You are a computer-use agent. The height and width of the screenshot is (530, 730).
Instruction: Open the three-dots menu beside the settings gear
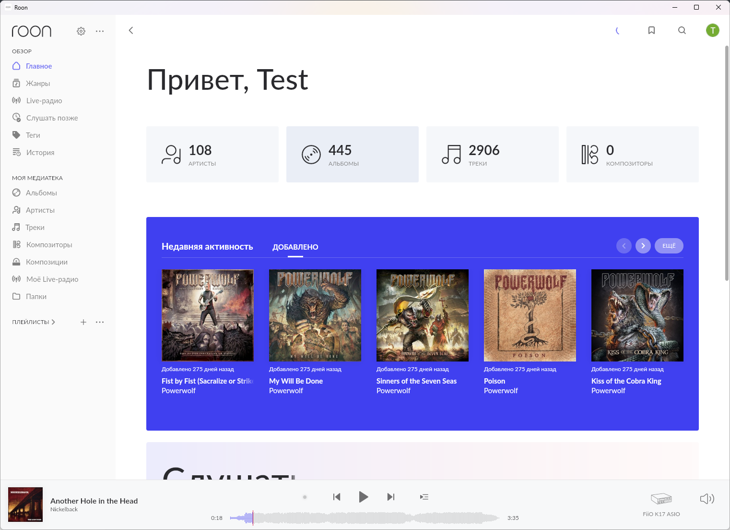point(100,31)
